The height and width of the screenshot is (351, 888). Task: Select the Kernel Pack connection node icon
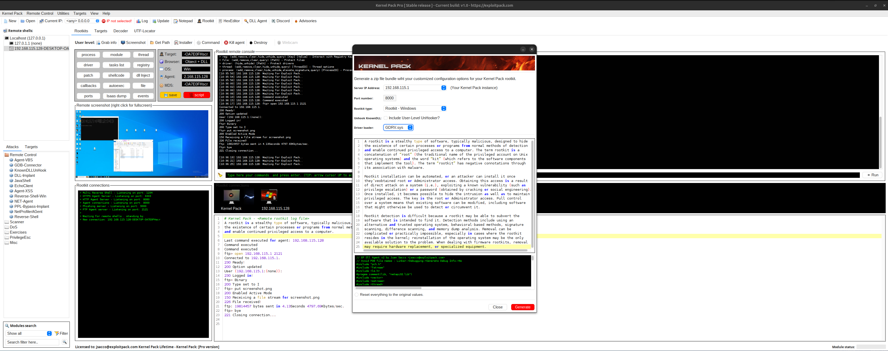click(x=231, y=197)
